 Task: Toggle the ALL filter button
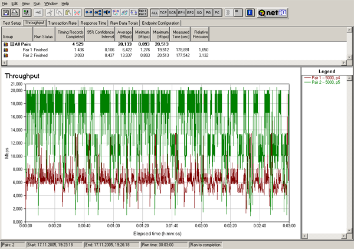point(155,12)
